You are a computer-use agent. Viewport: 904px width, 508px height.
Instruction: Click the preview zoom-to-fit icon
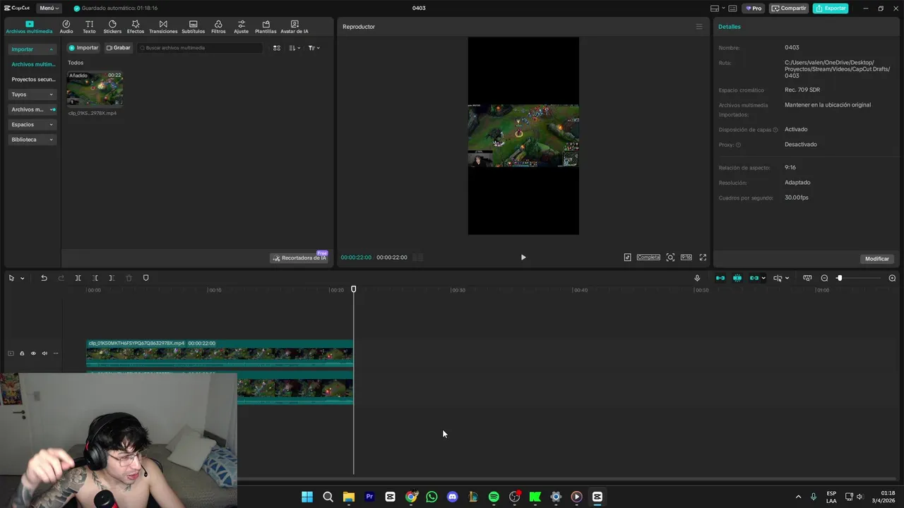670,258
